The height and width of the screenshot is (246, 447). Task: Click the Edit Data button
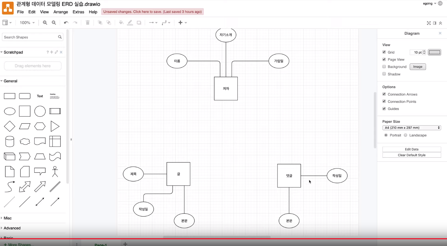(x=411, y=149)
